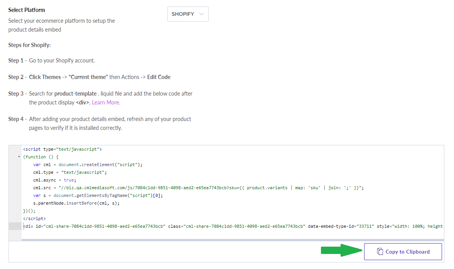Open the SHOPIFY platform dropdown

(x=188, y=14)
